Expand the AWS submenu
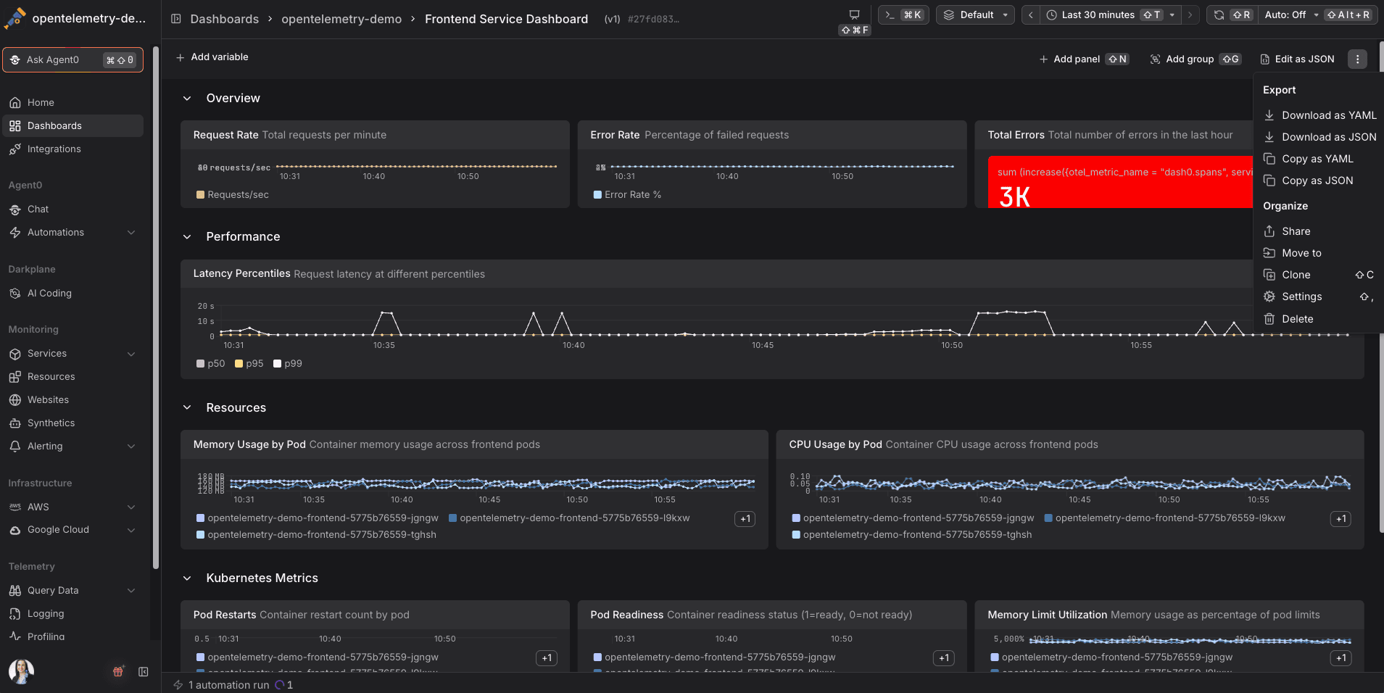Screen dimensions: 1384x693 click(x=131, y=507)
